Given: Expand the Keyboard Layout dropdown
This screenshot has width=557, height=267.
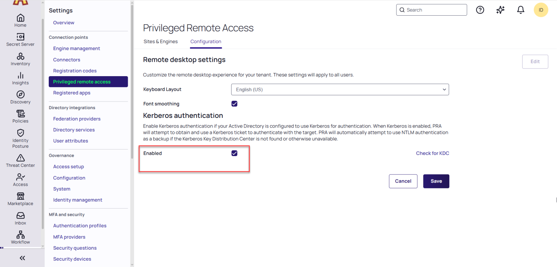Looking at the screenshot, I should pos(340,89).
